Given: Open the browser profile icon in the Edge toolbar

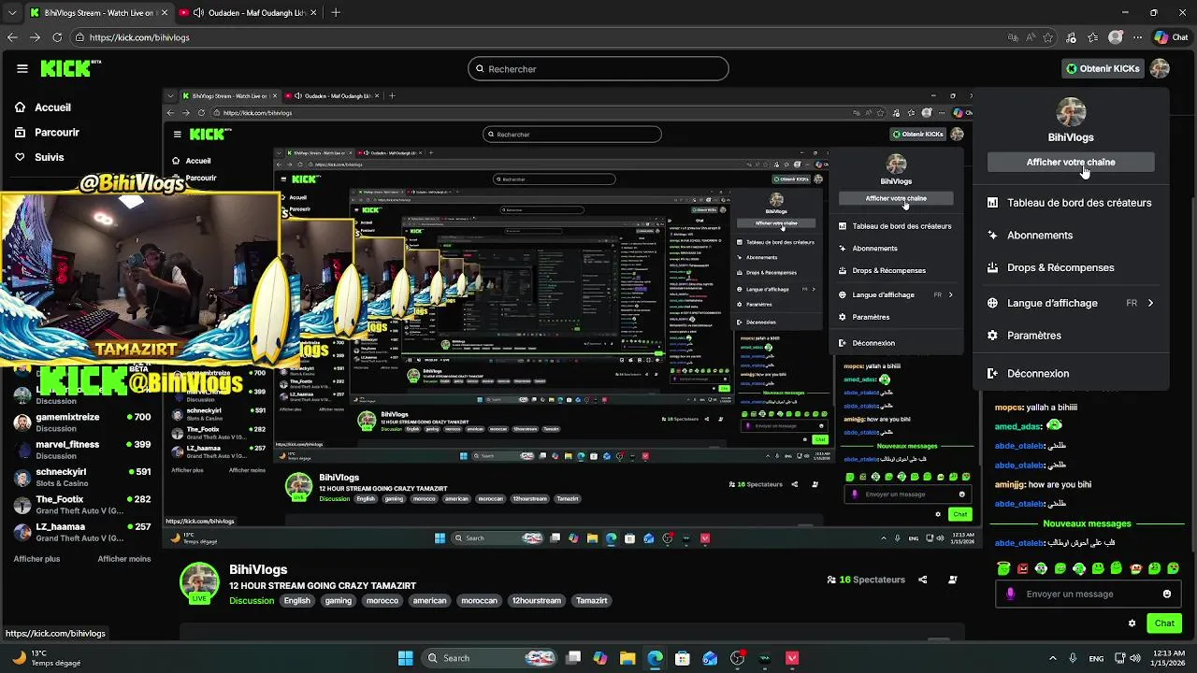Looking at the screenshot, I should (1115, 37).
